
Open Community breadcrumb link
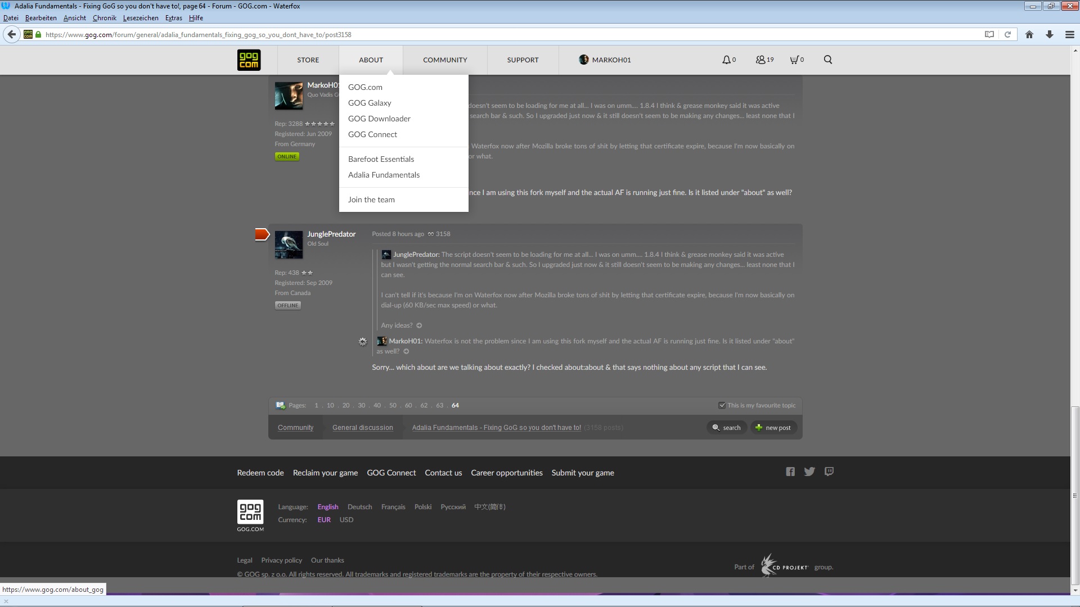(295, 428)
